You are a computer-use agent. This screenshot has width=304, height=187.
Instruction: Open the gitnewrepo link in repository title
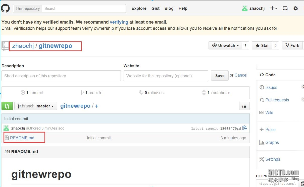click(x=56, y=46)
